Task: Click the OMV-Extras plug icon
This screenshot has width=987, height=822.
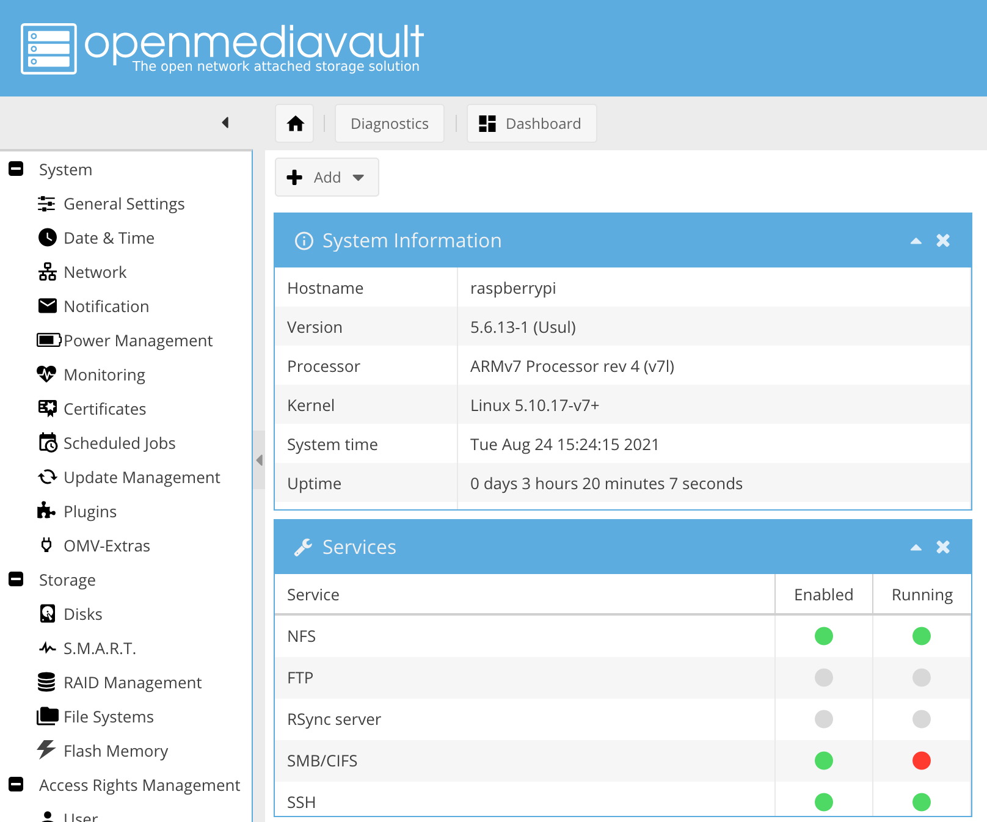Action: point(46,545)
